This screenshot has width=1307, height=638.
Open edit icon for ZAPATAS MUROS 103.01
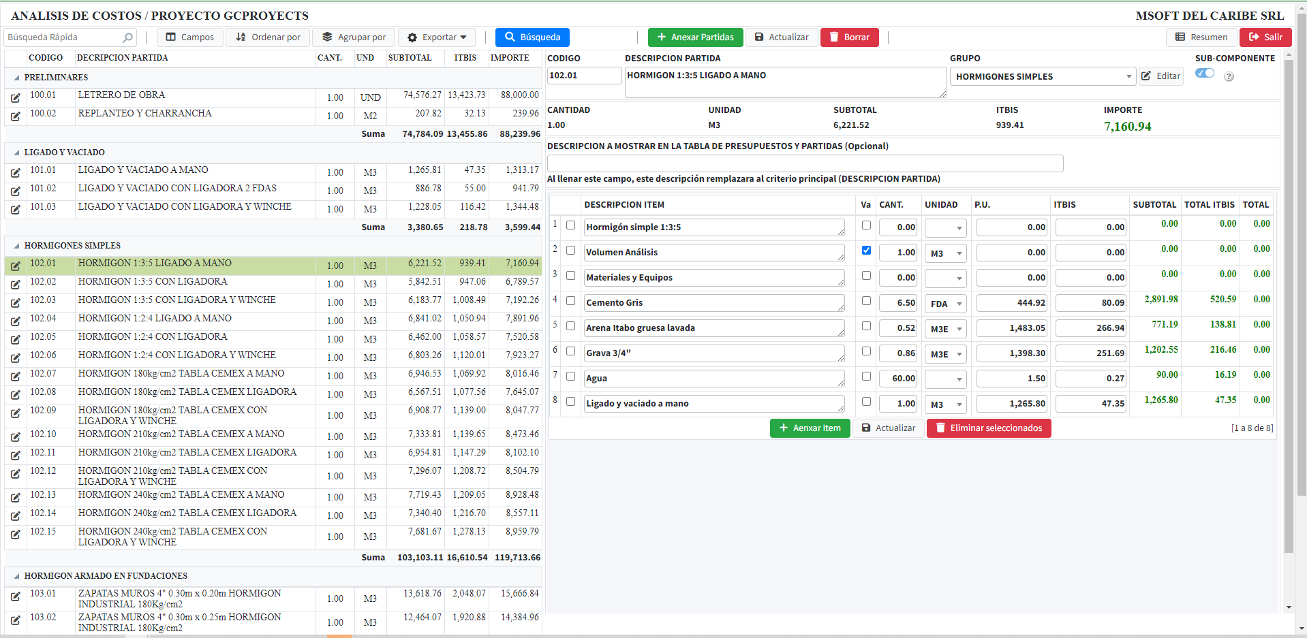(x=15, y=597)
